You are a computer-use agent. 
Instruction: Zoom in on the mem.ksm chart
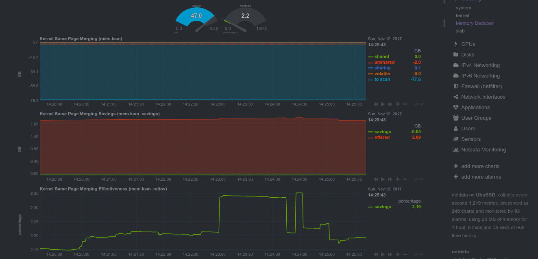pyautogui.click(x=397, y=104)
